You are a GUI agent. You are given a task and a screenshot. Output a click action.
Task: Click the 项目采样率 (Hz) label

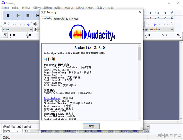point(12,127)
